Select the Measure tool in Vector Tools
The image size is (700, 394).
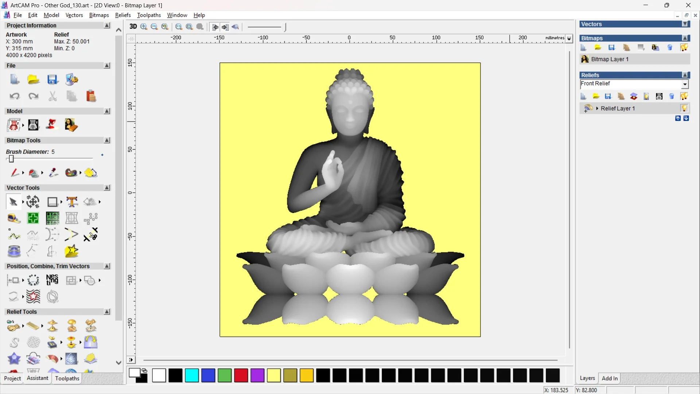(x=14, y=218)
